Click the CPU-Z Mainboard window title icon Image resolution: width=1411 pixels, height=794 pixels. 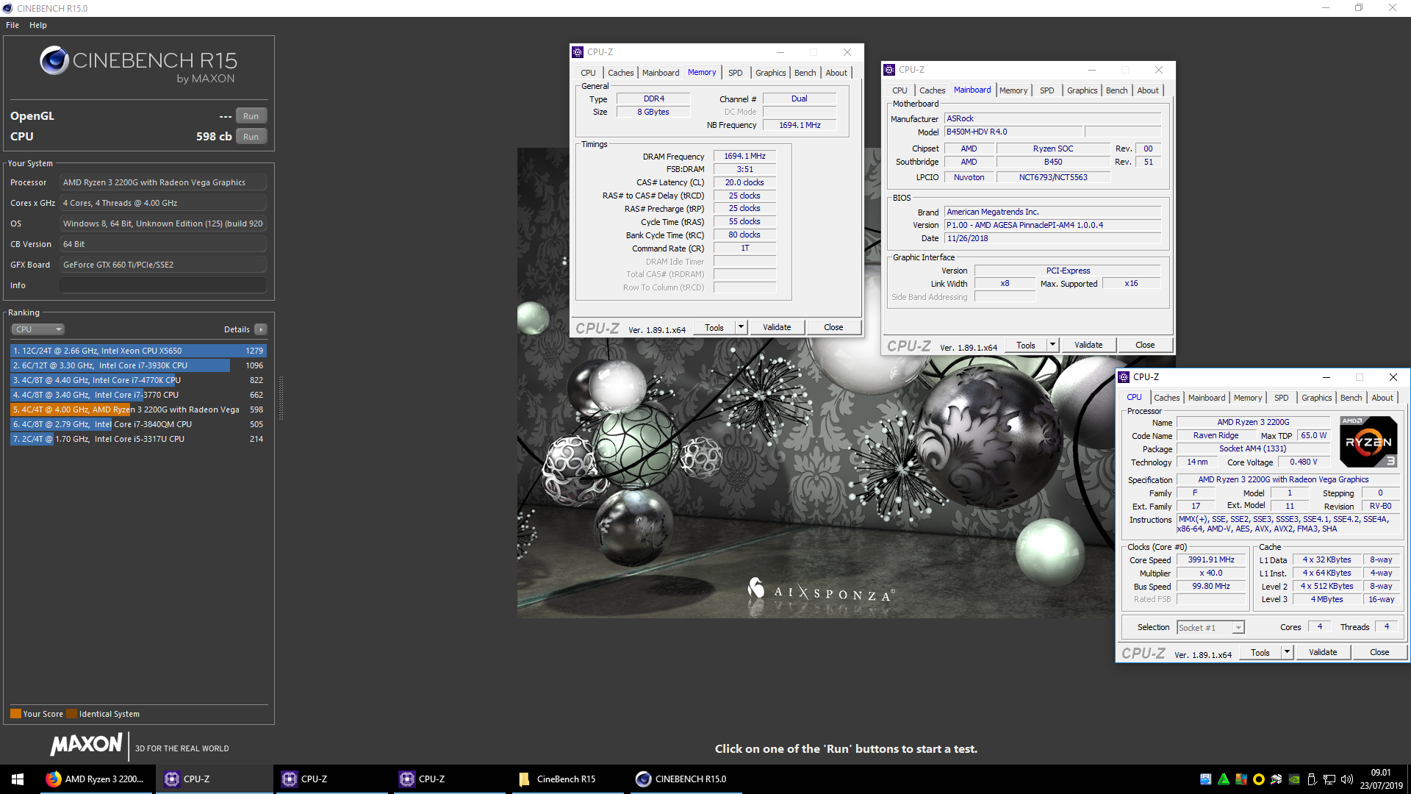(889, 70)
